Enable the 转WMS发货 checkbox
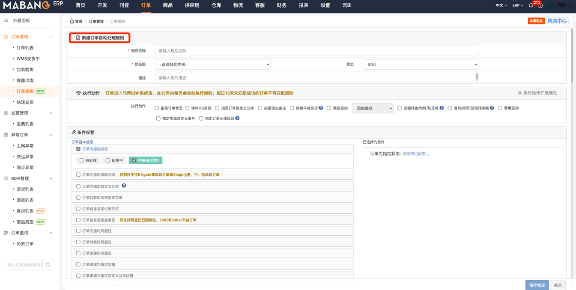The width and height of the screenshot is (576, 290). [x=187, y=108]
